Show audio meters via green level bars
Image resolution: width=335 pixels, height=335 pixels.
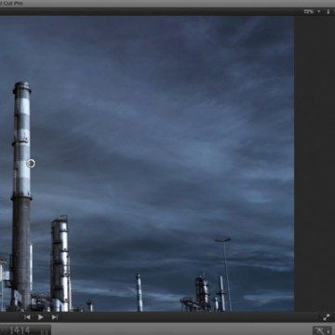pyautogui.click(x=45, y=331)
